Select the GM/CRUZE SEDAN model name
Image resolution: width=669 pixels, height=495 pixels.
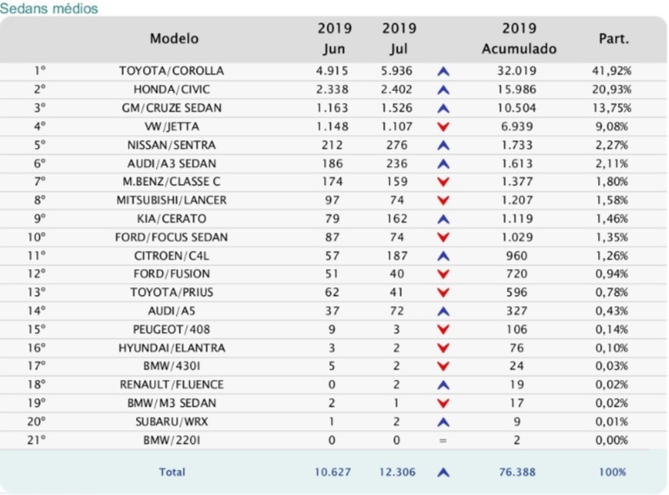[172, 108]
